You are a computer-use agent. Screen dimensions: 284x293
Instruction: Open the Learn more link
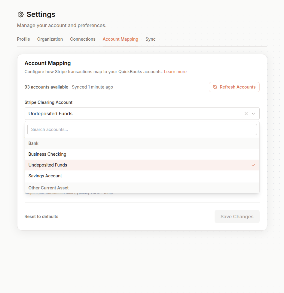[x=175, y=72]
